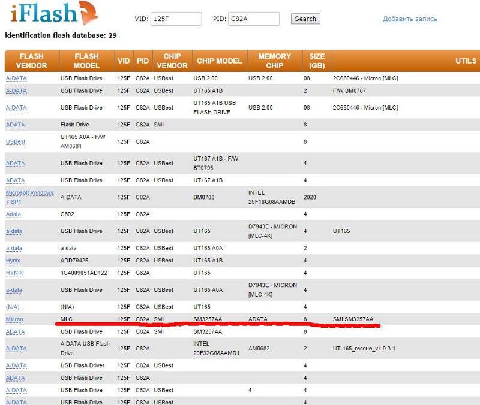Viewport: 480px width, 405px height.
Task: Open ADATA link in the Flash Drive SMI row
Action: [x=16, y=125]
